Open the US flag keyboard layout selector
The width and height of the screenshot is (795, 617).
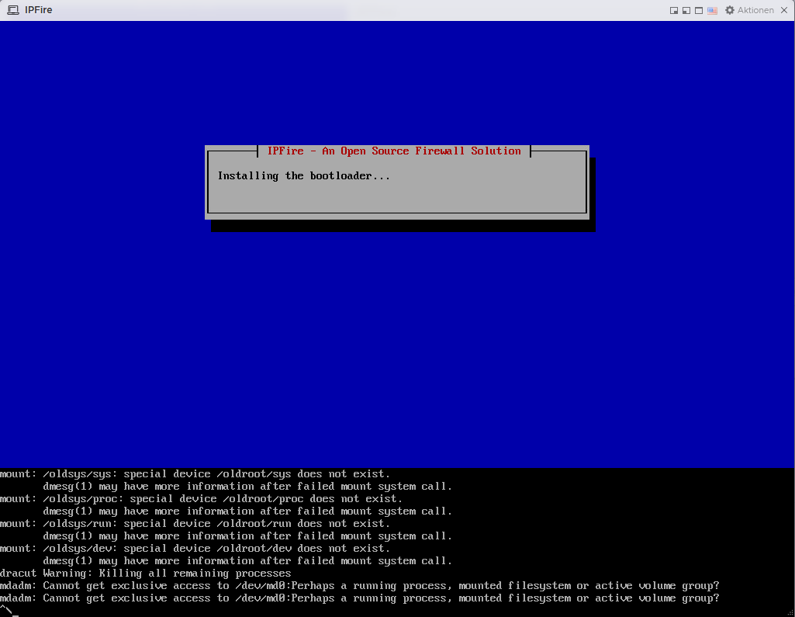(x=712, y=11)
